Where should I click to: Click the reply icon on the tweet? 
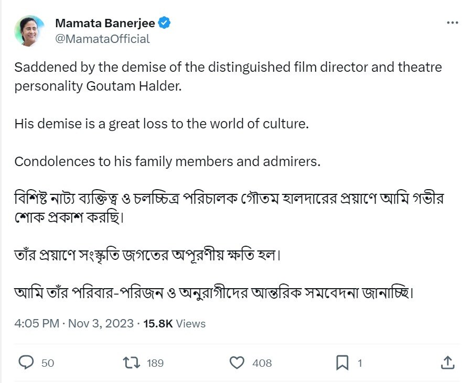[25, 363]
